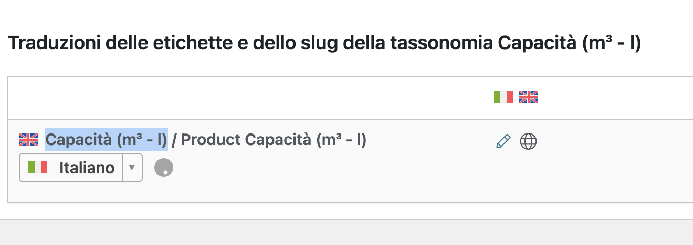Click the globe icon beside the pencil
The width and height of the screenshot is (693, 245).
(528, 141)
